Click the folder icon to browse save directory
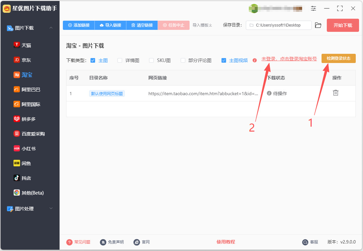 318,25
